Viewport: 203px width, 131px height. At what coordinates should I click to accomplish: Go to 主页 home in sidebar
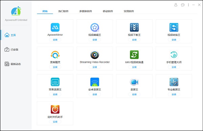click(x=10, y=35)
